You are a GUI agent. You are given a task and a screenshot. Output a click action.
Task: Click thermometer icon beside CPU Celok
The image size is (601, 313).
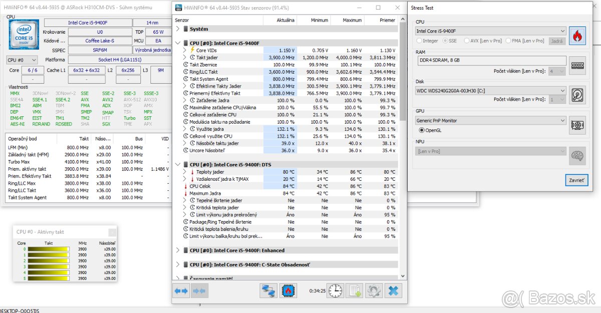(x=186, y=186)
